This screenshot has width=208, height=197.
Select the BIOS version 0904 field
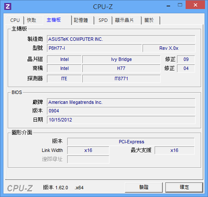click(x=121, y=111)
